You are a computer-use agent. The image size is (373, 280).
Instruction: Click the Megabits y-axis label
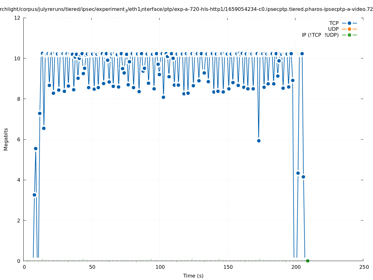6,139
